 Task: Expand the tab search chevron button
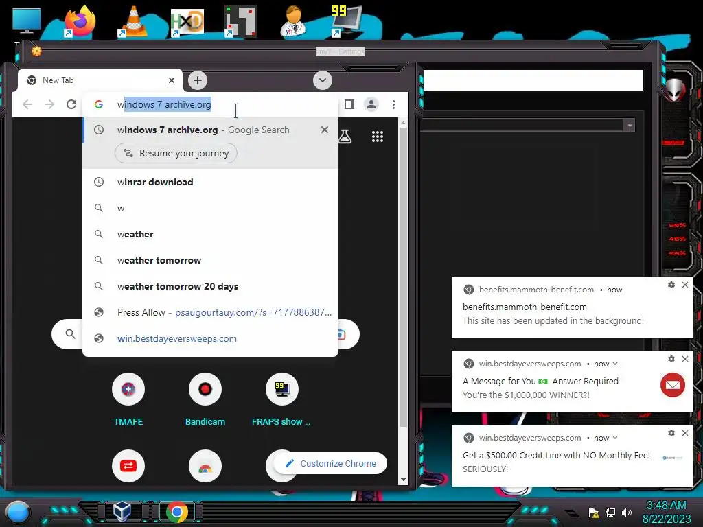[x=323, y=80]
